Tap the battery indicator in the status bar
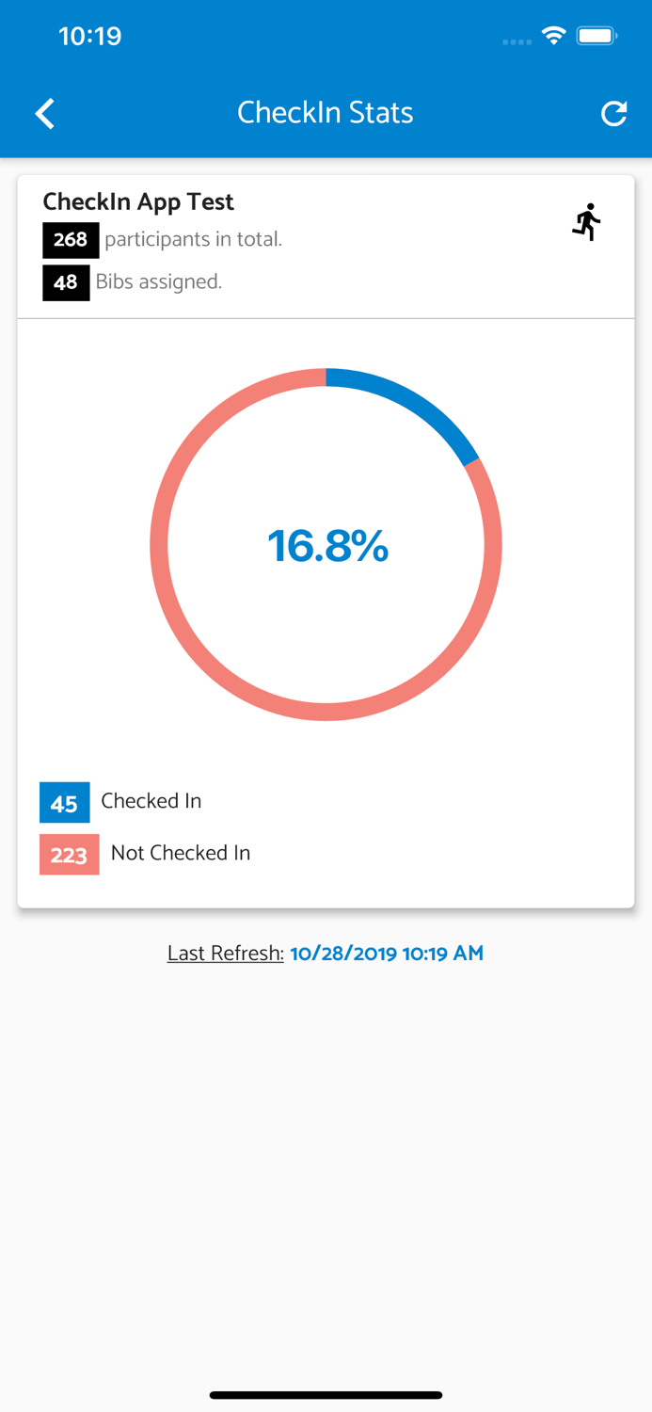652x1412 pixels. pos(596,34)
